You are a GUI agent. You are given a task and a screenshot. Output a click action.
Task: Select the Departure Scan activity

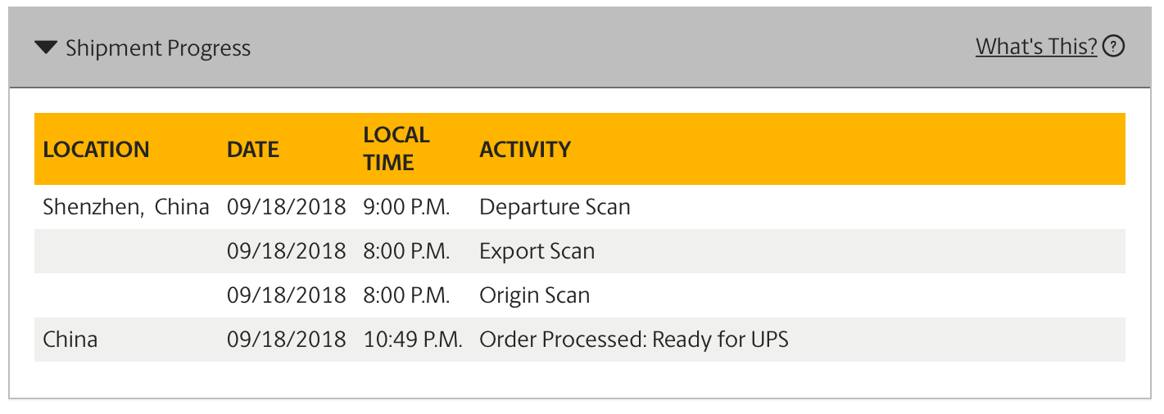[x=555, y=207]
